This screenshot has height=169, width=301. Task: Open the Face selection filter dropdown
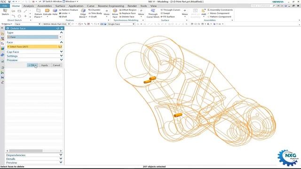point(28,24)
